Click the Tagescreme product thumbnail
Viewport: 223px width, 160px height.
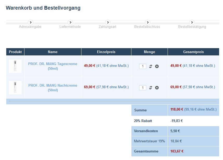pyautogui.click(x=15, y=66)
